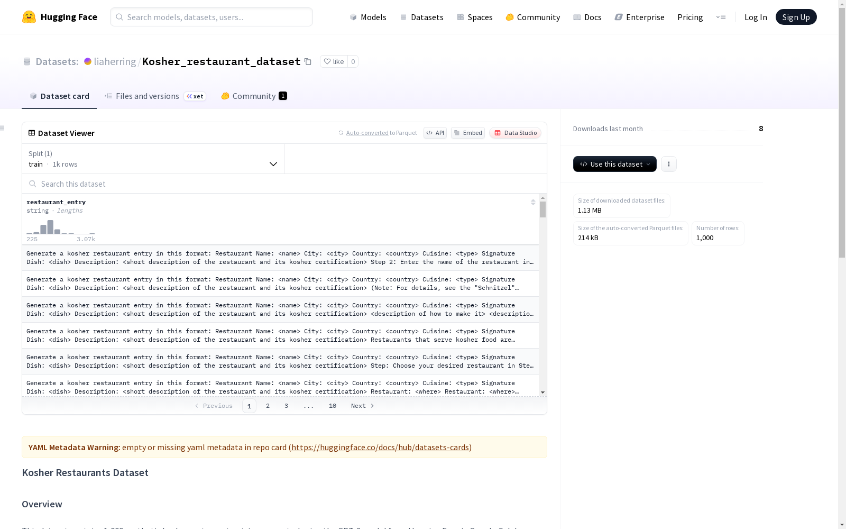Open the Models menu item
Image resolution: width=846 pixels, height=529 pixels.
point(368,17)
